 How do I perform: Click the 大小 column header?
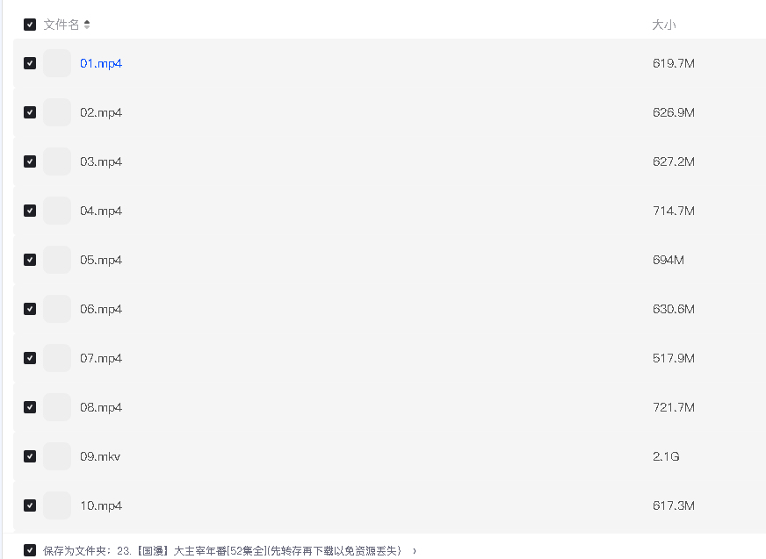click(664, 25)
